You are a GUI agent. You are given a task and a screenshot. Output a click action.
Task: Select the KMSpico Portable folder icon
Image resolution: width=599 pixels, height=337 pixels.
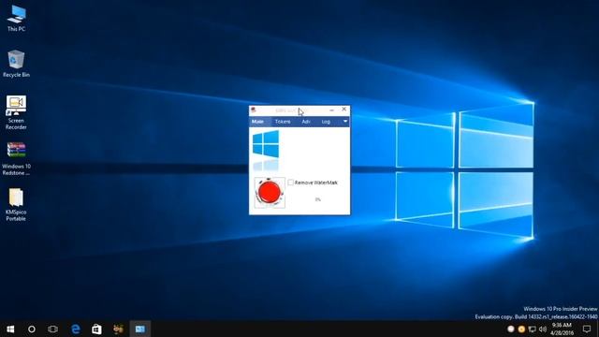(16, 204)
